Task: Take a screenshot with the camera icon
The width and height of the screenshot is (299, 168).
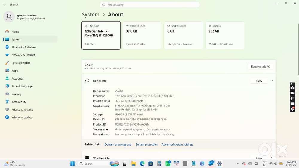Action: tap(292, 88)
